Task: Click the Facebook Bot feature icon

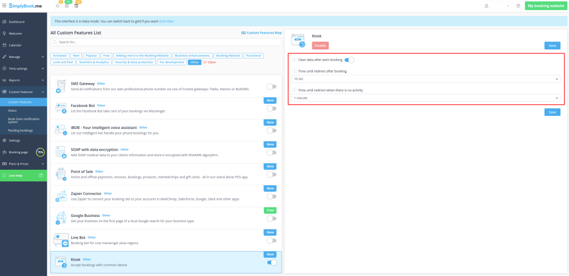Action: tap(61, 108)
